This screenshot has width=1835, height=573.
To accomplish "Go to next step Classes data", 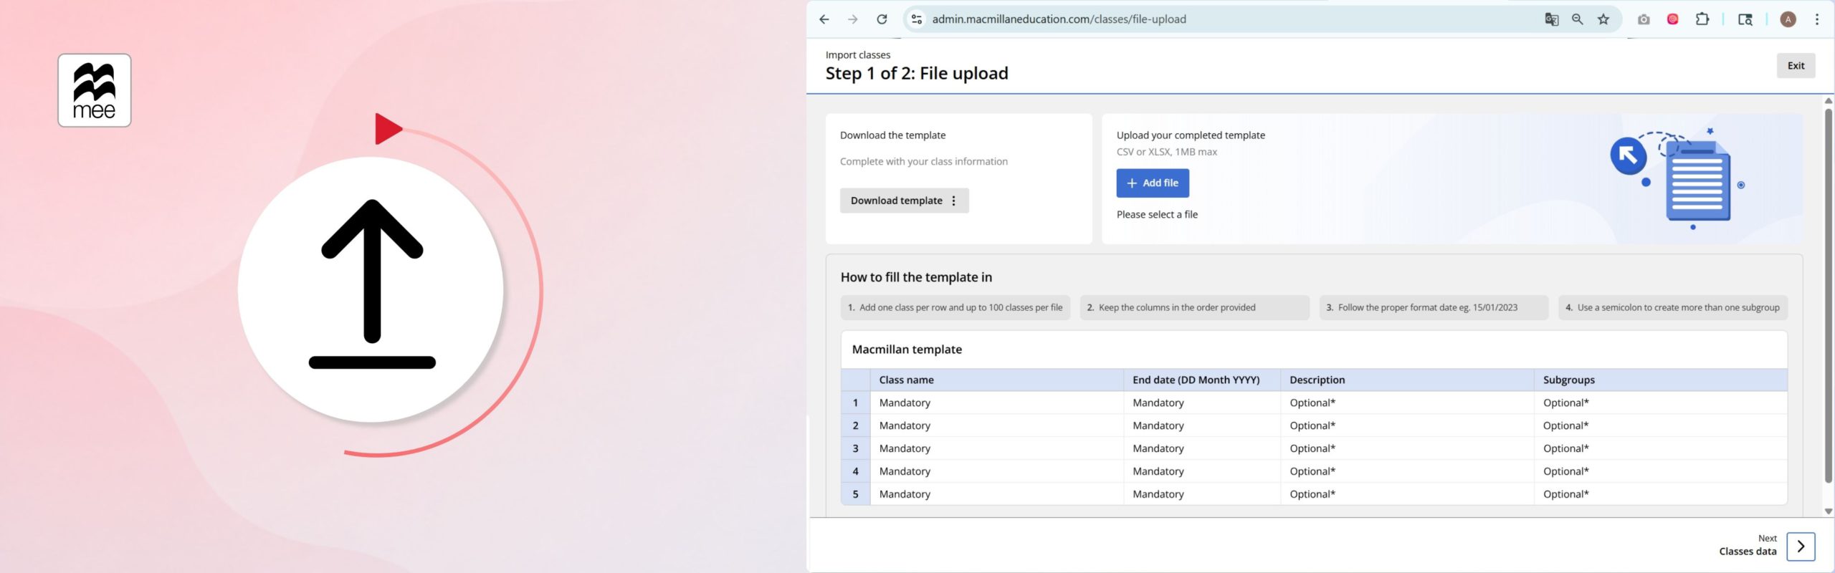I will [1801, 546].
